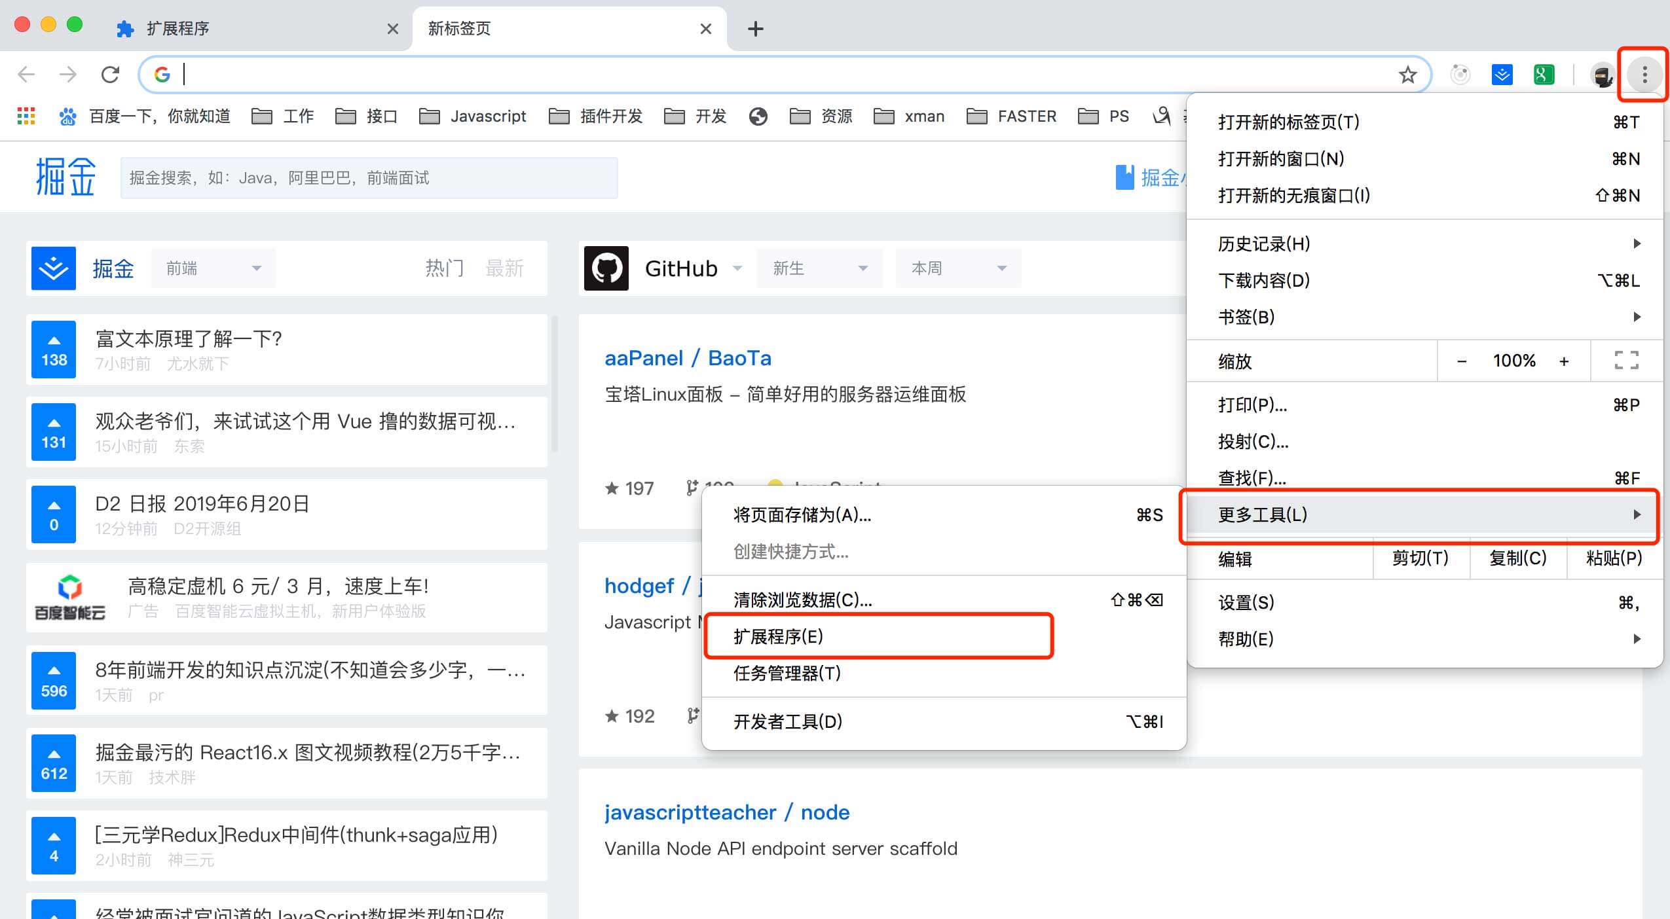Upvote the 8年前端开发 article
Image resolution: width=1670 pixels, height=919 pixels.
[x=54, y=681]
